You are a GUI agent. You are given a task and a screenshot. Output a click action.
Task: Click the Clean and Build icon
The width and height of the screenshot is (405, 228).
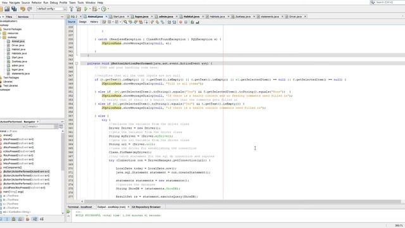(78, 9)
